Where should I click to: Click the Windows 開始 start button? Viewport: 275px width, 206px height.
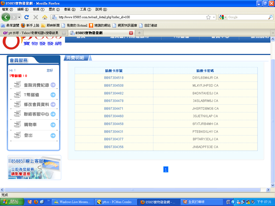click(12, 202)
